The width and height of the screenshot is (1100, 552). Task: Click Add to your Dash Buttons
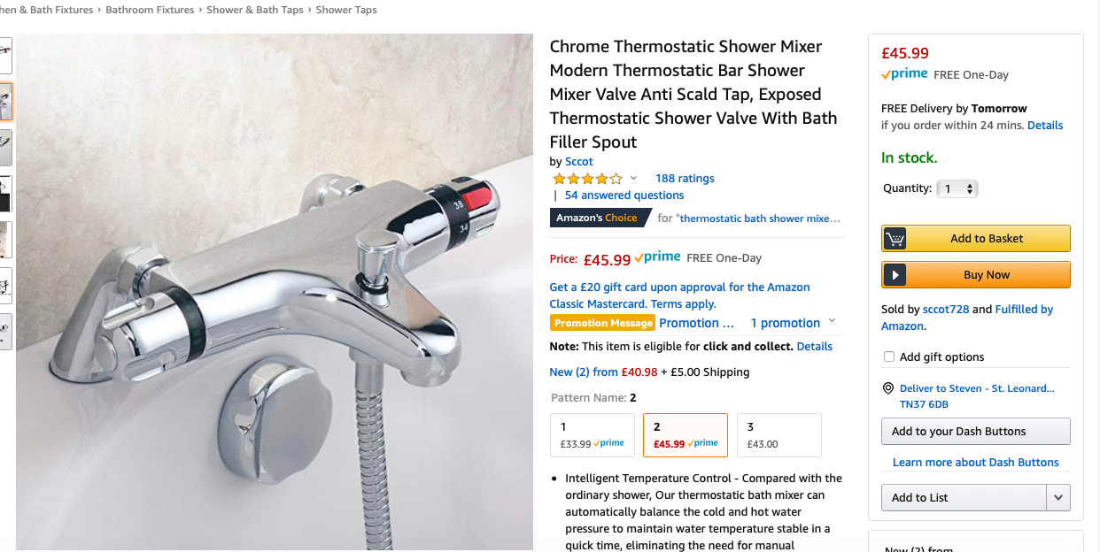[x=976, y=432]
